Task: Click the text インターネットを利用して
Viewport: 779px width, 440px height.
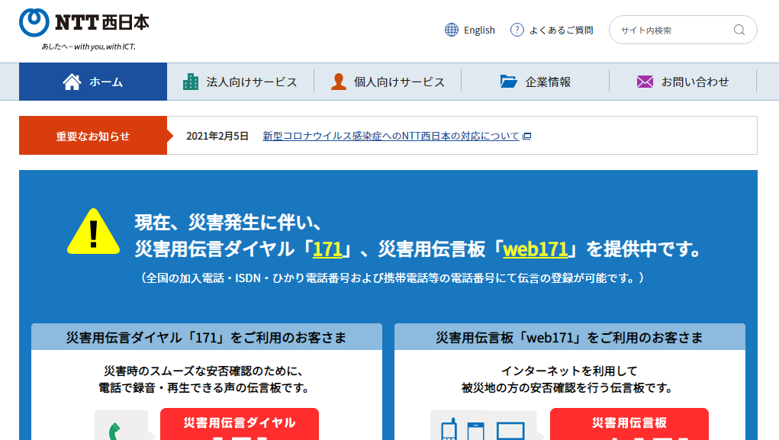Action: point(569,371)
